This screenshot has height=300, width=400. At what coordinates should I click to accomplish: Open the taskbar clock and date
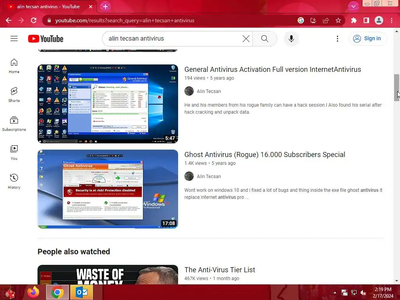pos(383,293)
